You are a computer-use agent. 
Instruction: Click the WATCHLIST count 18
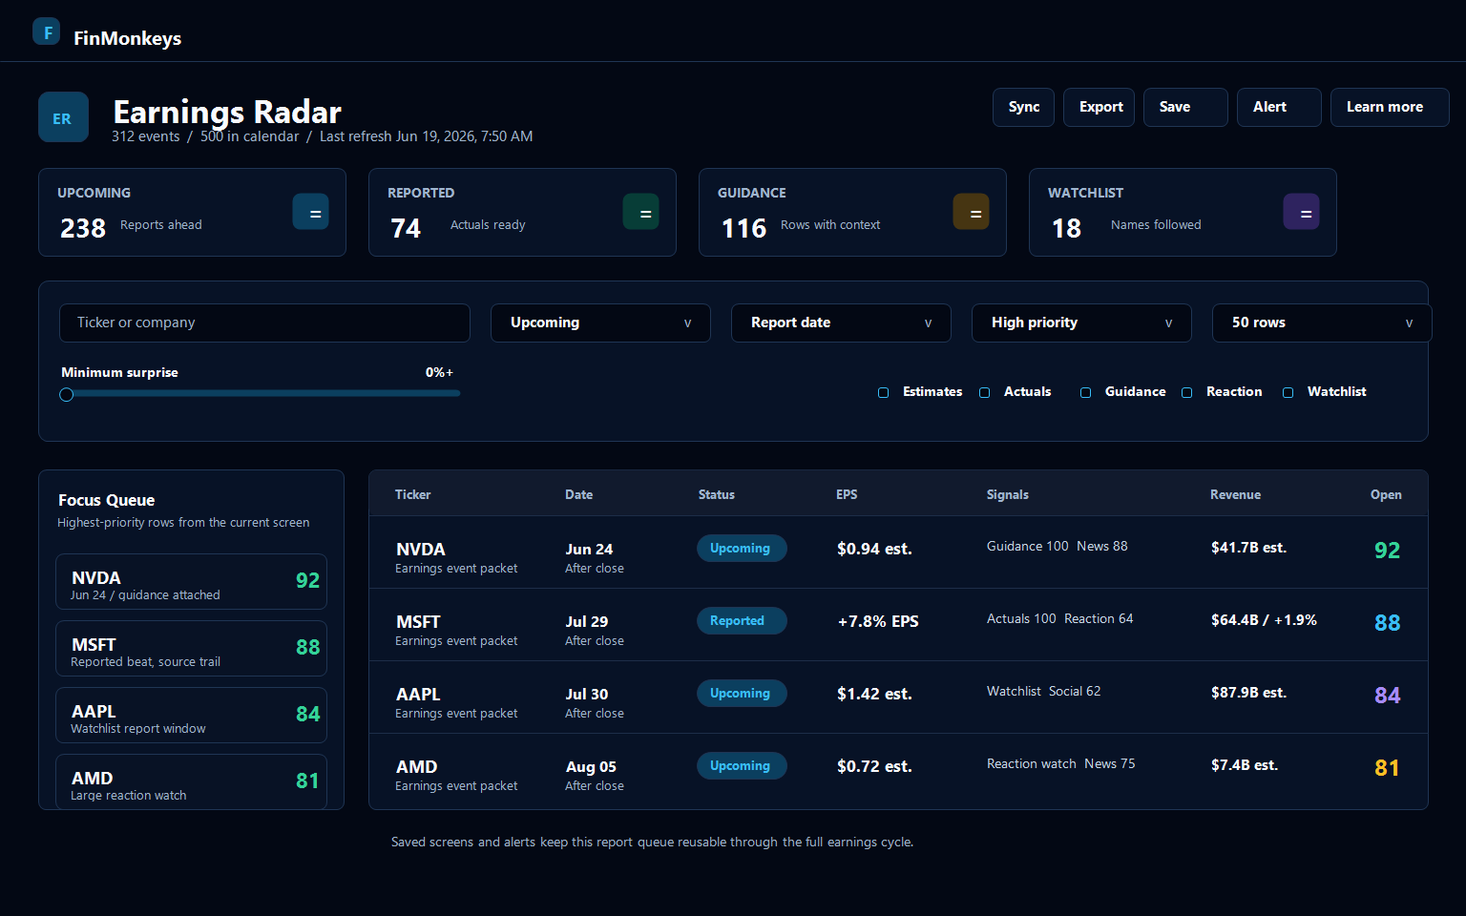click(x=1066, y=229)
